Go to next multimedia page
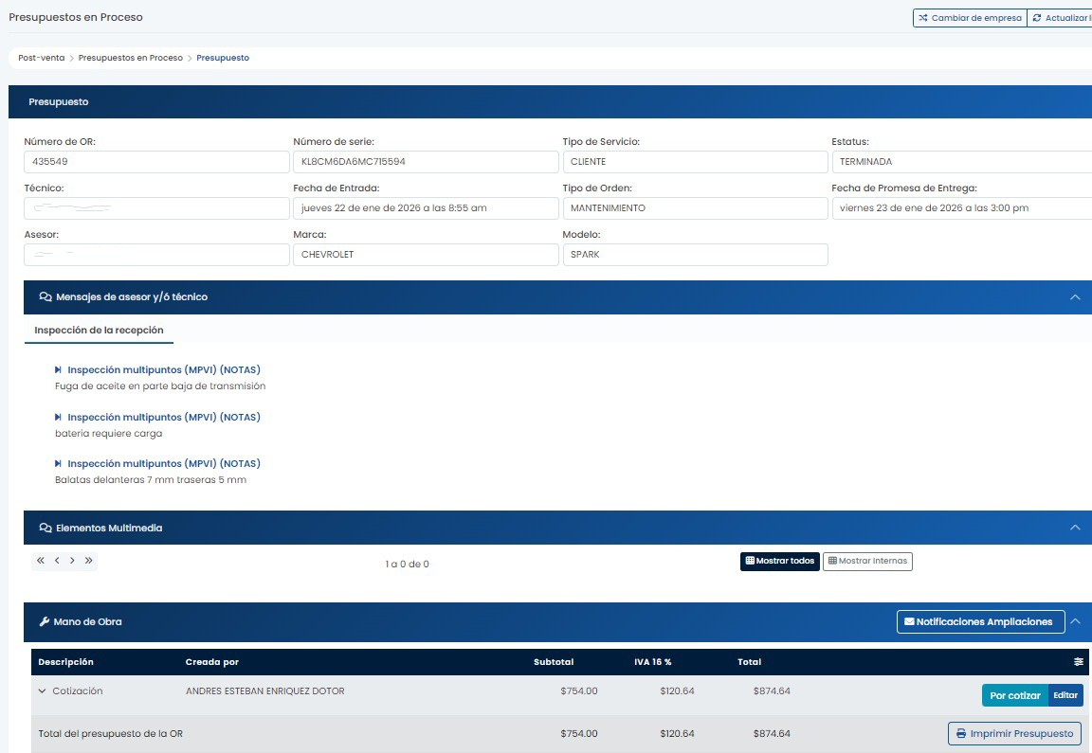 click(x=72, y=561)
